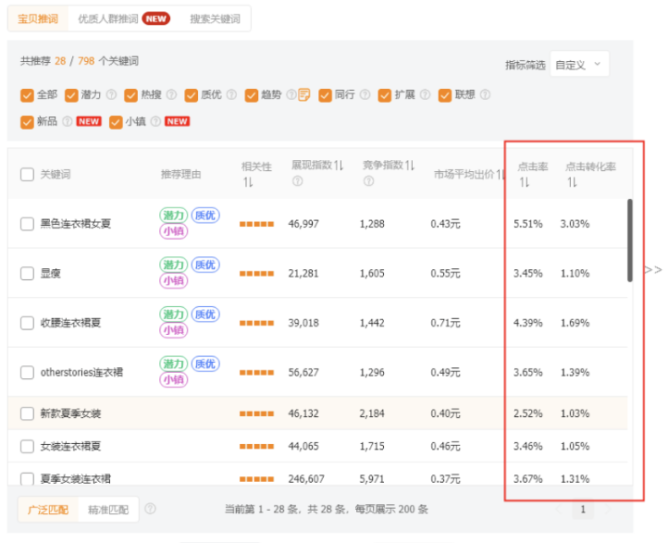Image resolution: width=668 pixels, height=543 pixels.
Task: Uncheck the 全部 filter checkbox
Action: click(x=27, y=95)
